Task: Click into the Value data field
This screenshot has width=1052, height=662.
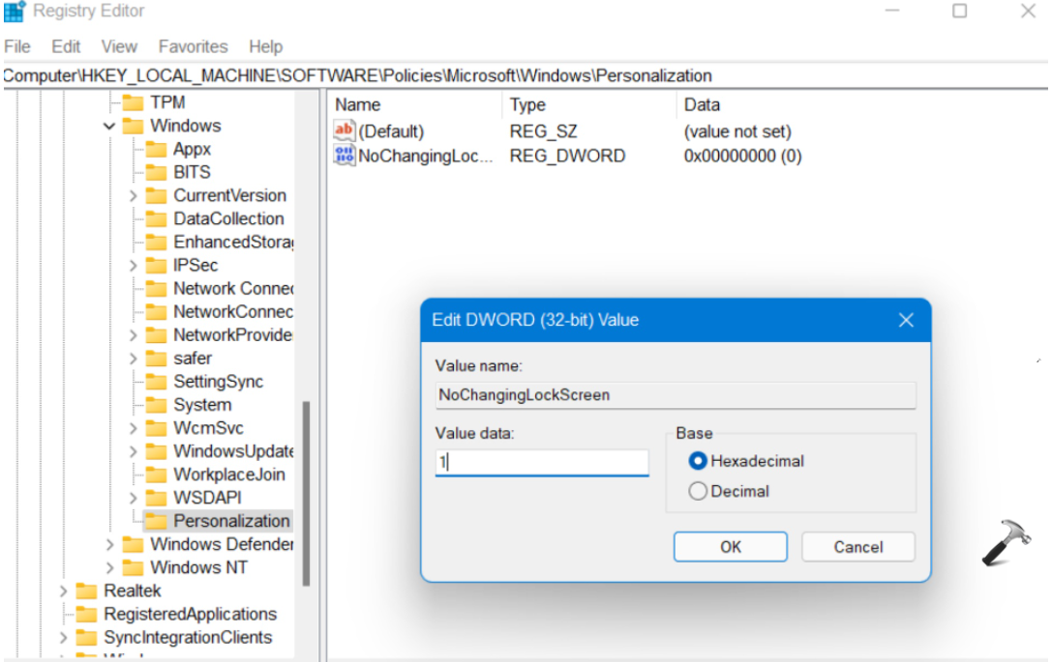Action: [x=542, y=463]
